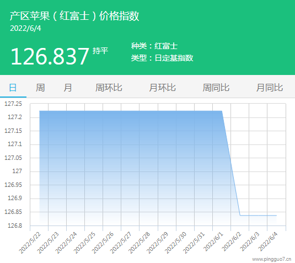
Task: Switch to the 周 weekly tab
Action: (40, 88)
